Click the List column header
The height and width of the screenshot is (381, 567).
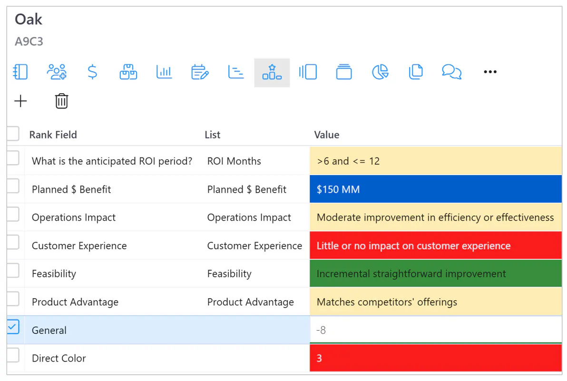click(212, 135)
